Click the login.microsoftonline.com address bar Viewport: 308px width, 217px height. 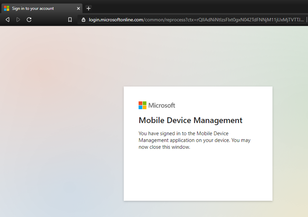coord(192,20)
